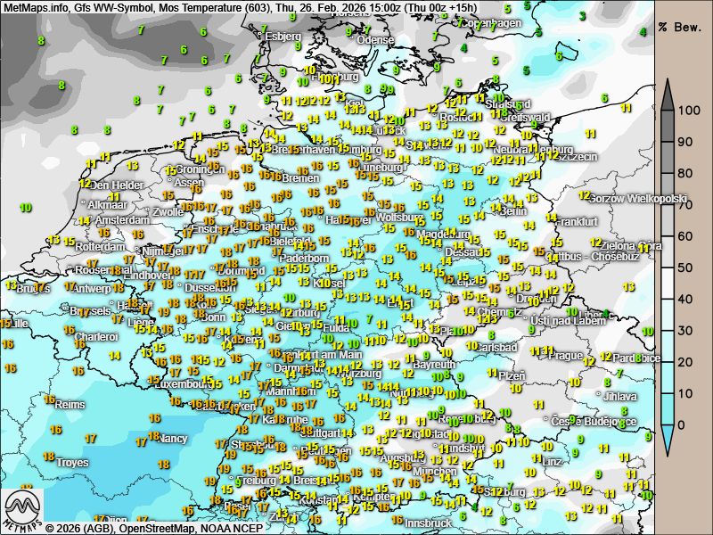This screenshot has width=713, height=535.
Task: Select the Esbjerg city label
Action: coord(283,37)
